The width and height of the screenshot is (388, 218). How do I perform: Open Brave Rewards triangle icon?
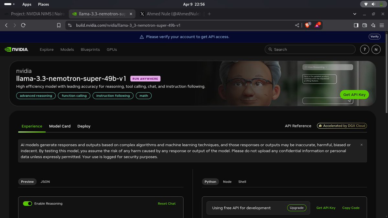[x=317, y=25]
